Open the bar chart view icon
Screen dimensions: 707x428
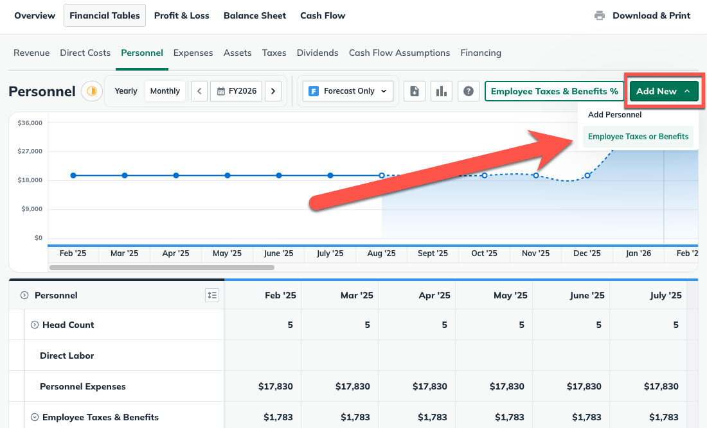(442, 91)
